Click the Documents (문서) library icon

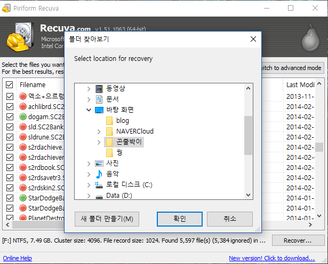pyautogui.click(x=99, y=99)
